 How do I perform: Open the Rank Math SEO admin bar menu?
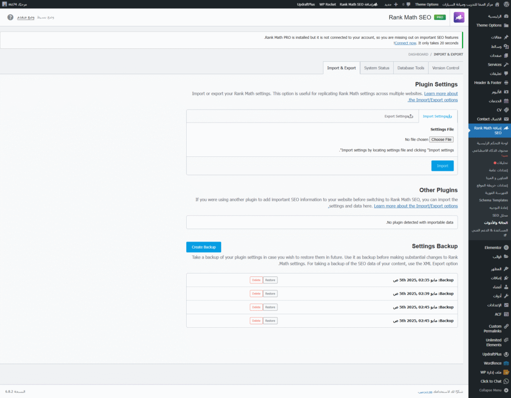(x=358, y=4)
